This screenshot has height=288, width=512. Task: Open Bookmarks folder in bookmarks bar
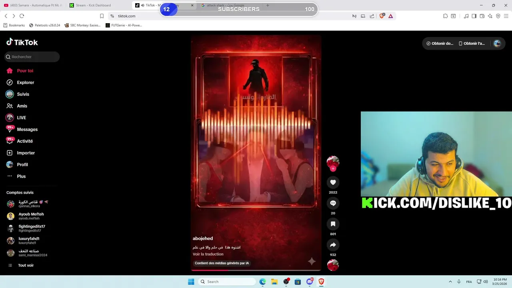point(14,25)
